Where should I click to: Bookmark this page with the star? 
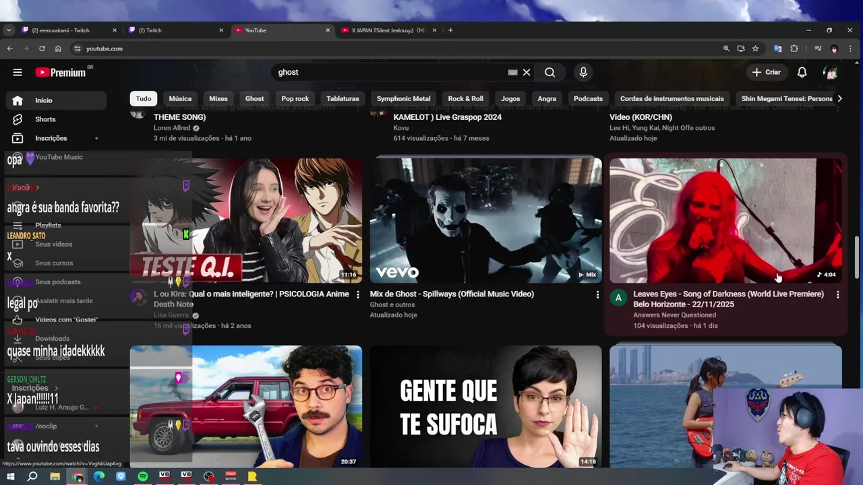756,48
